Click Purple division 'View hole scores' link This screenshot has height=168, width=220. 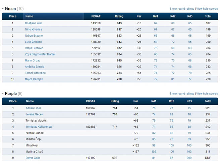click(207, 94)
